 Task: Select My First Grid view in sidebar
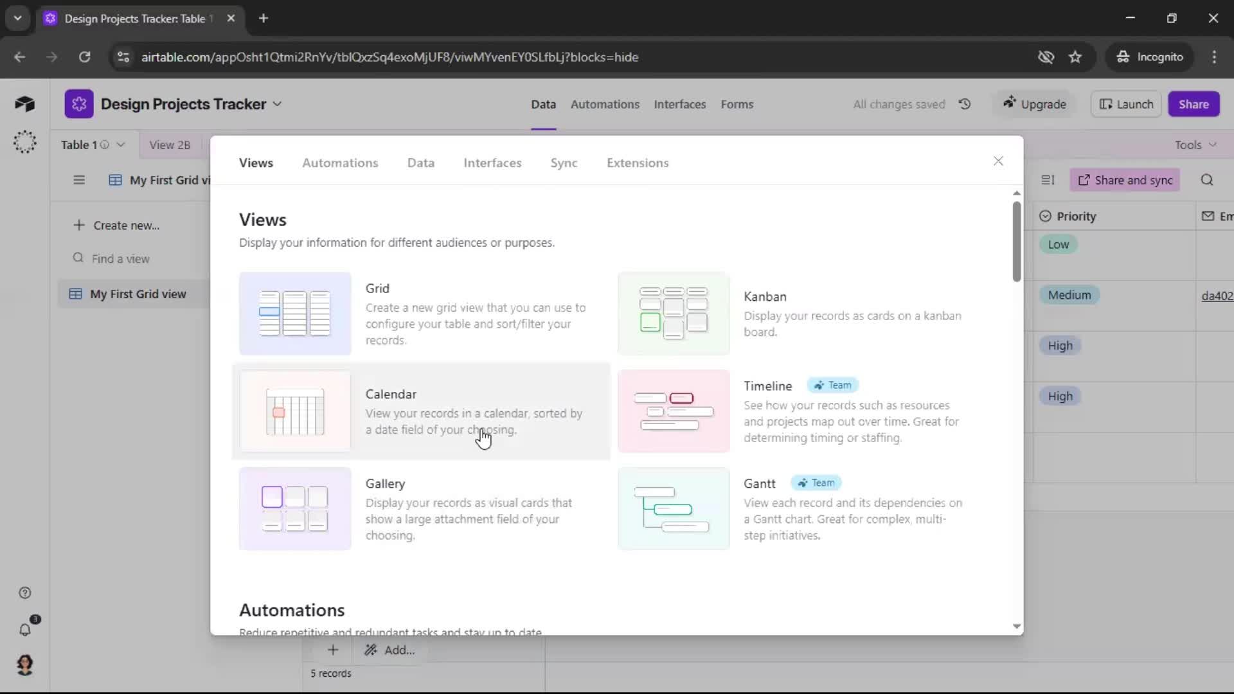[134, 294]
